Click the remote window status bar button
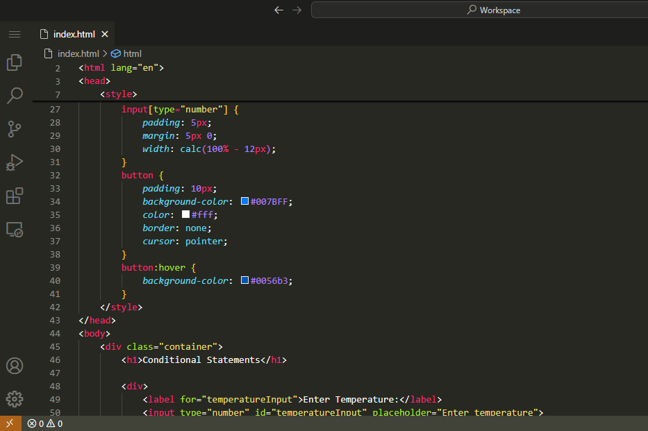The width and height of the screenshot is (648, 431). (x=10, y=423)
